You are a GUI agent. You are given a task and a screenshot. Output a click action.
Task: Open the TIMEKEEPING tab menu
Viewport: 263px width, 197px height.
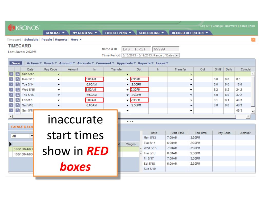(x=118, y=33)
